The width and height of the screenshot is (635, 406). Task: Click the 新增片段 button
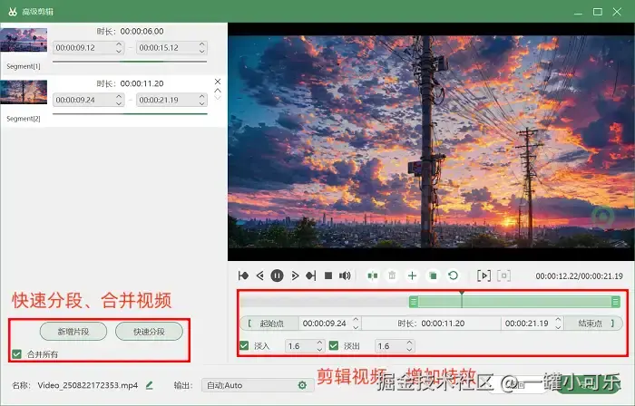tap(73, 332)
